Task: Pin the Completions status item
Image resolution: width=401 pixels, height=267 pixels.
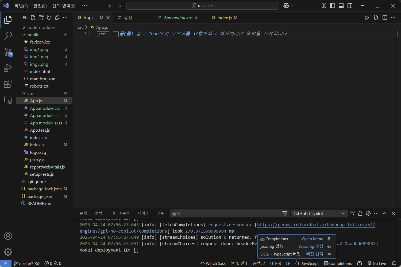Action: (x=329, y=239)
